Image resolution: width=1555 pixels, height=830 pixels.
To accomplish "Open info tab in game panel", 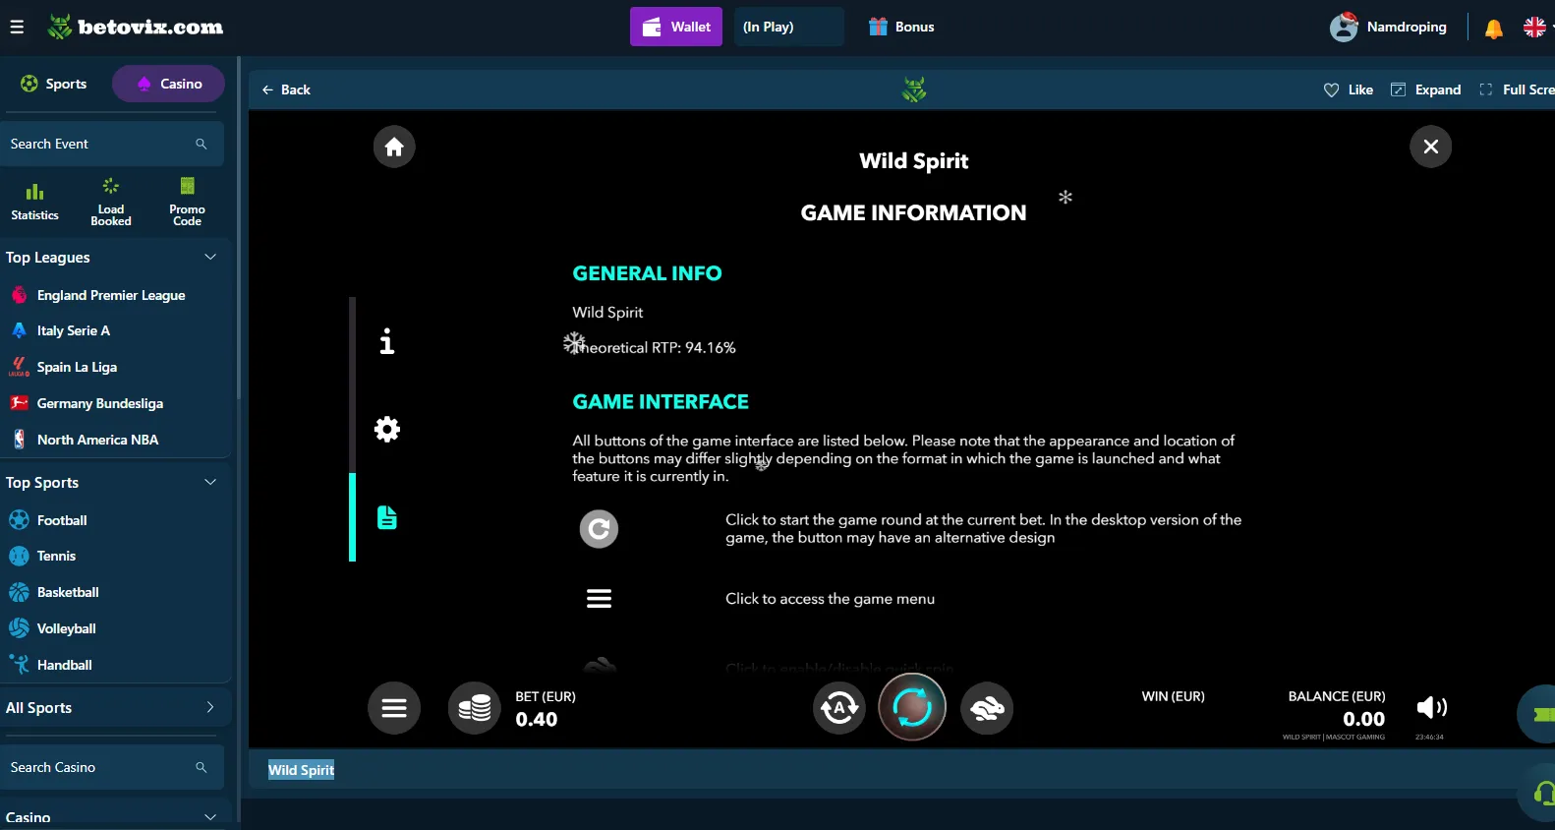I will pos(387,341).
